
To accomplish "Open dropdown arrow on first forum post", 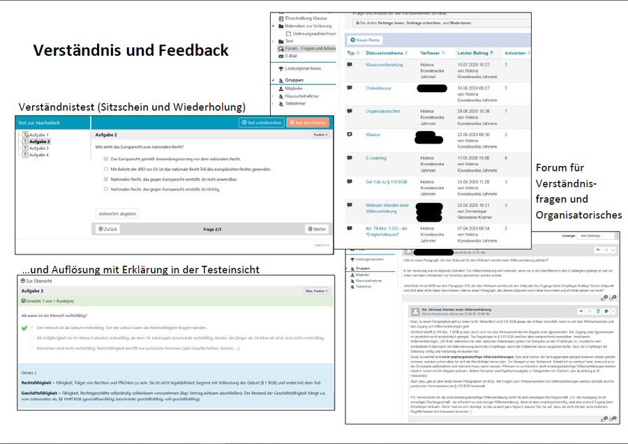I will [613, 250].
